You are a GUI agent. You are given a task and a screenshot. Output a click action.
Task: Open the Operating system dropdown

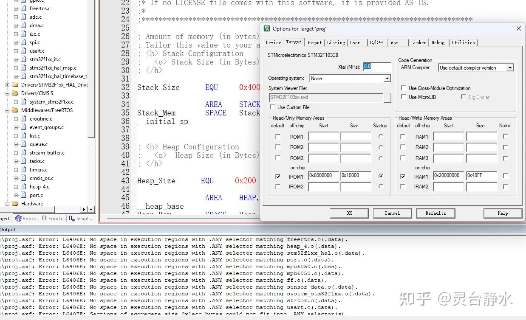(387, 79)
